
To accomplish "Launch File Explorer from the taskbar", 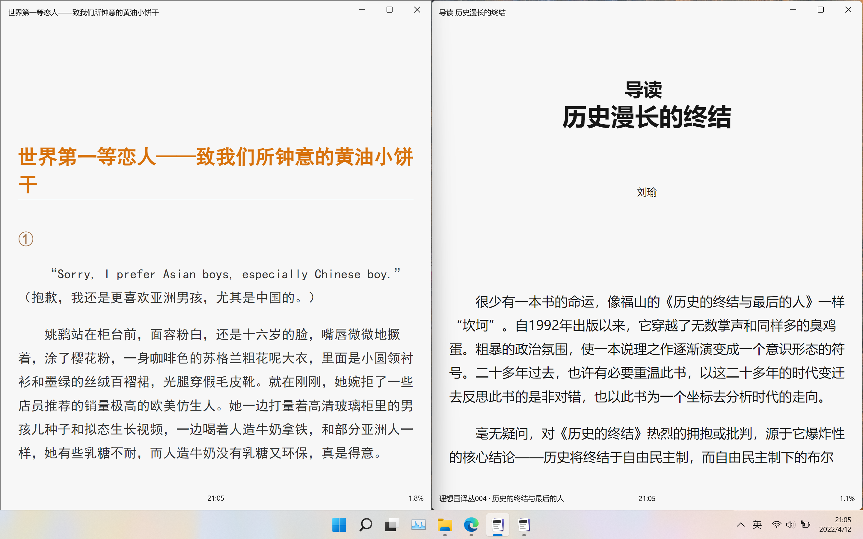I will (444, 525).
